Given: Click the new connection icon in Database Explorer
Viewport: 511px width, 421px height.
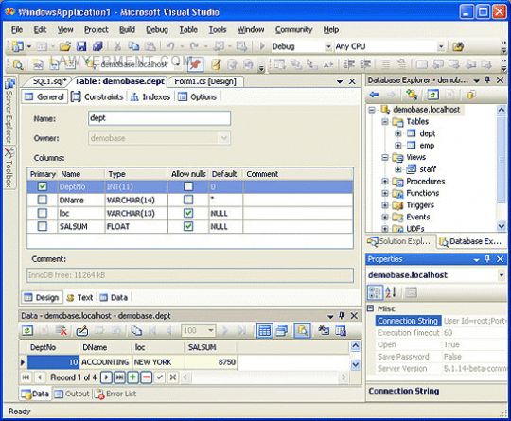Looking at the screenshot, I should tap(412, 95).
